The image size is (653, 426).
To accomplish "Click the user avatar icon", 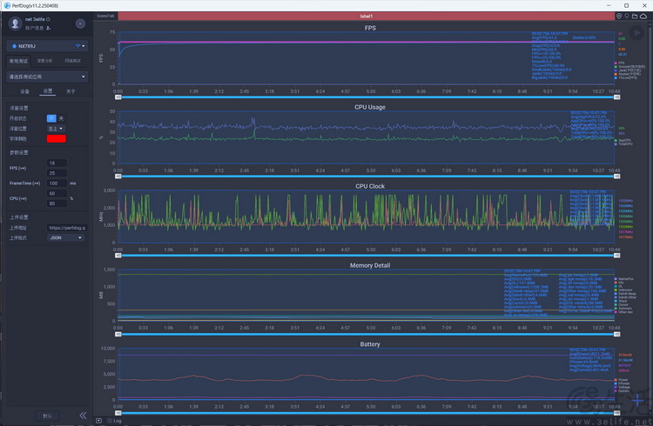I will [x=16, y=23].
